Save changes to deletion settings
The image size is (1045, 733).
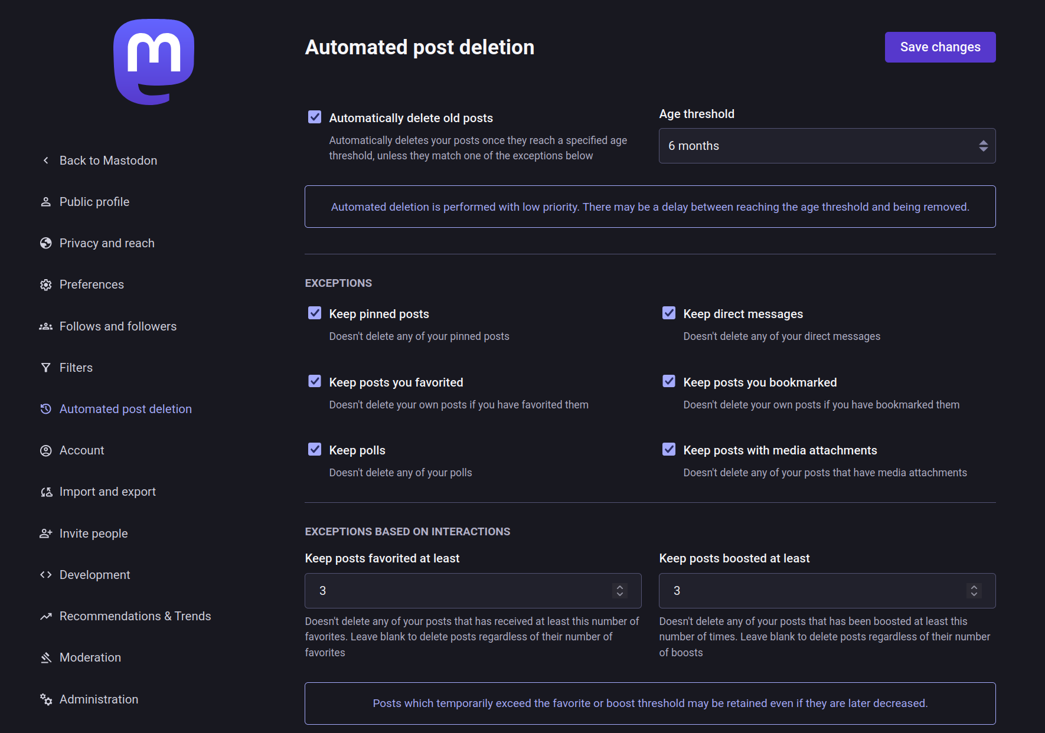[940, 47]
